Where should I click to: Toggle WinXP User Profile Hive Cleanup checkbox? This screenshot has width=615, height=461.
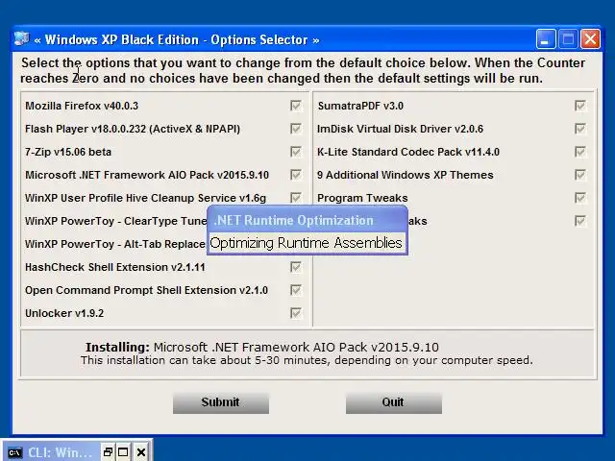click(x=296, y=198)
